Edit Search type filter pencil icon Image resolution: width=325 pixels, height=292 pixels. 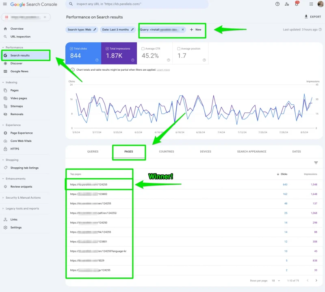pos(95,29)
